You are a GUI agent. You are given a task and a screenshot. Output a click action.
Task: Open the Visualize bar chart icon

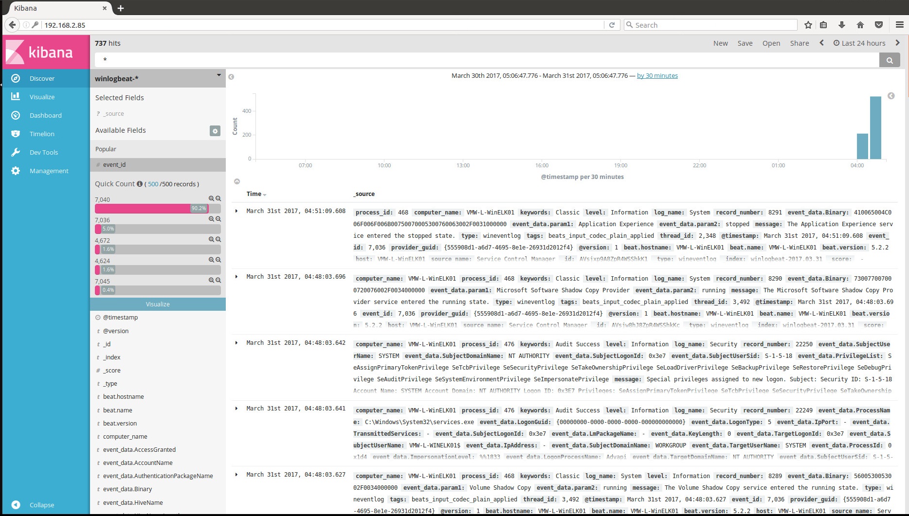(x=16, y=97)
